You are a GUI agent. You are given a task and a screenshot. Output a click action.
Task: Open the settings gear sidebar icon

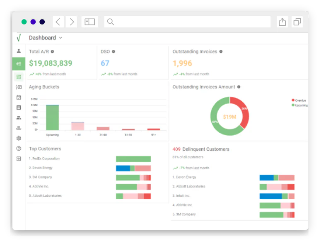tap(19, 138)
